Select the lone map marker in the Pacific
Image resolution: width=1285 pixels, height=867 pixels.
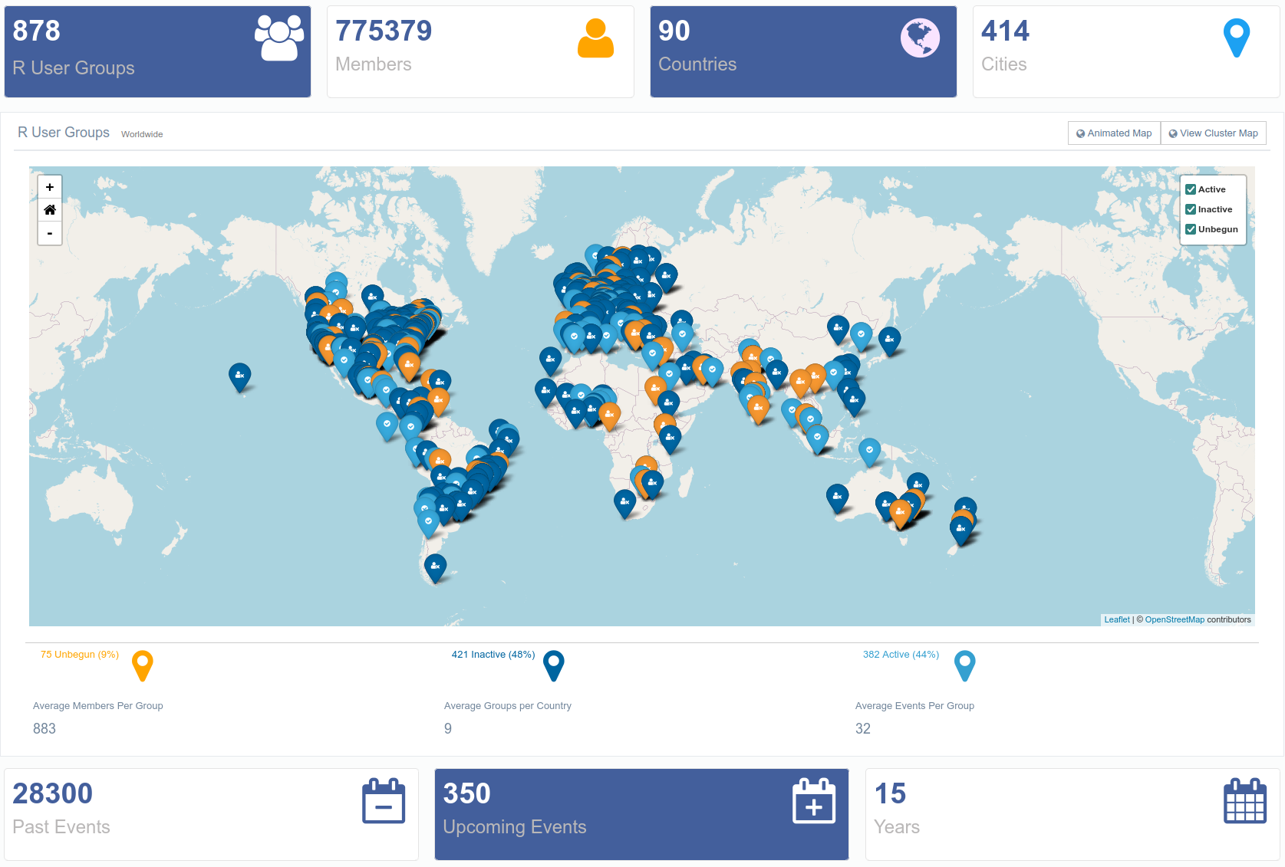(240, 376)
